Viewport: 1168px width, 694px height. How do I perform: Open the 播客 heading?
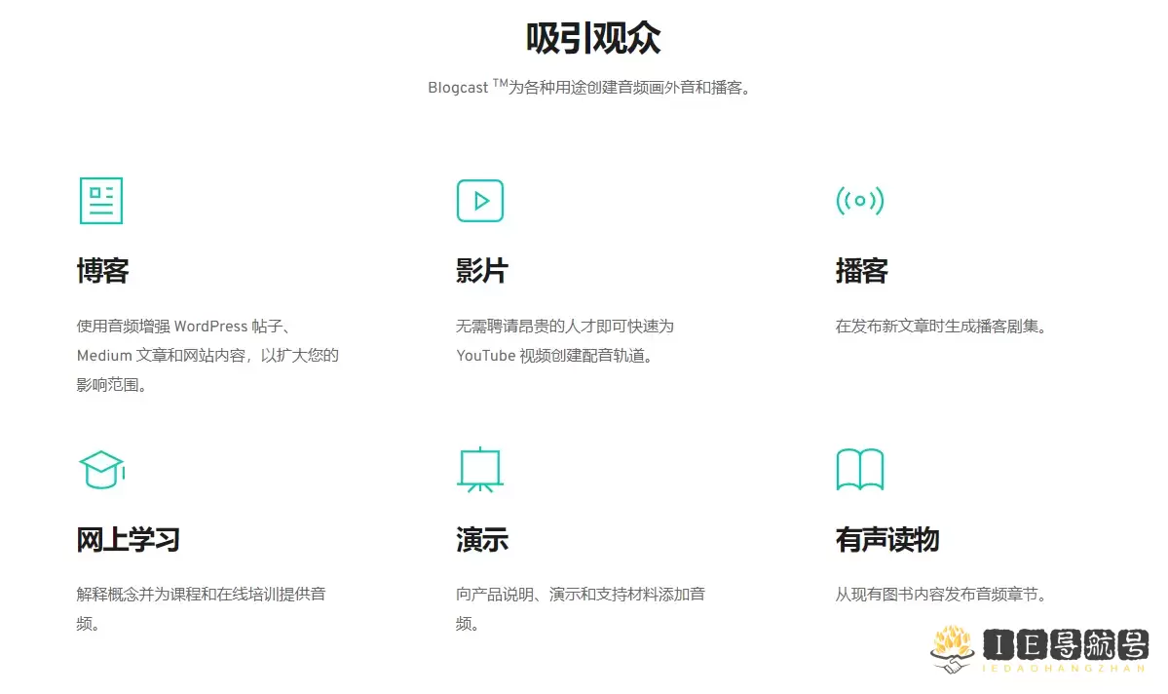[861, 271]
